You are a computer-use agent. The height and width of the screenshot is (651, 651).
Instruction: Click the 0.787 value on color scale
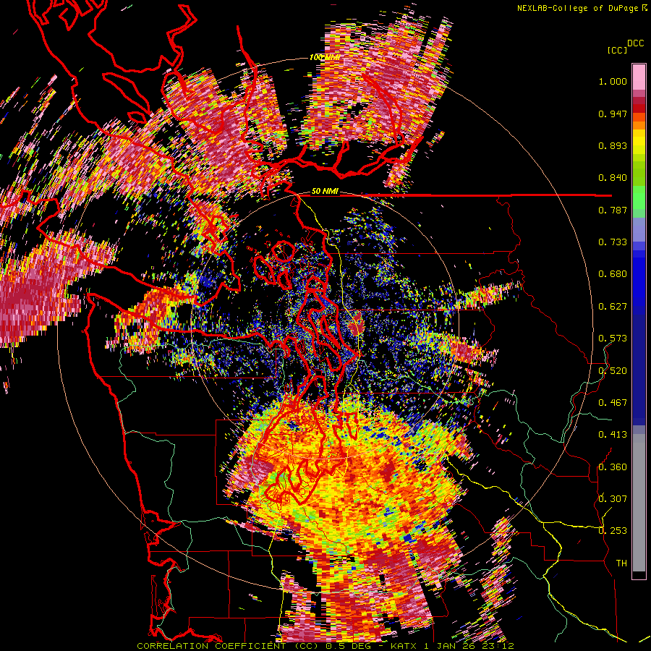(613, 210)
